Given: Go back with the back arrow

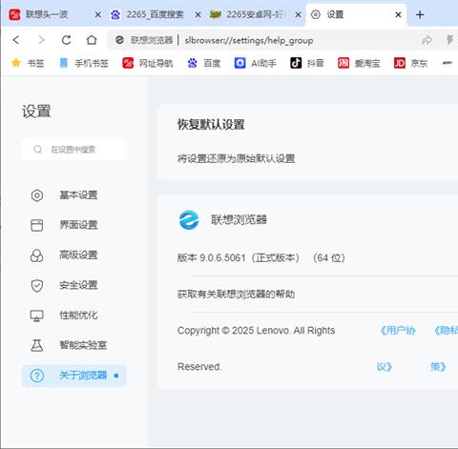Looking at the screenshot, I should [x=16, y=40].
